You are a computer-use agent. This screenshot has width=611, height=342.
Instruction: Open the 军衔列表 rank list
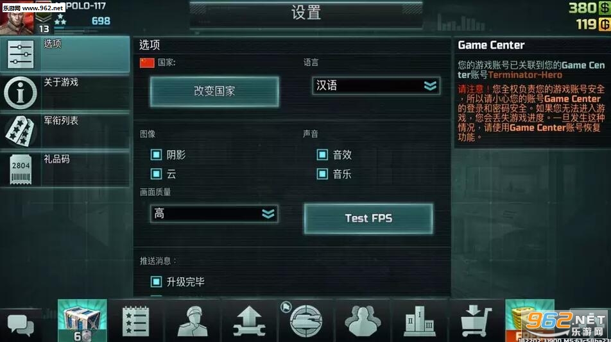point(65,131)
